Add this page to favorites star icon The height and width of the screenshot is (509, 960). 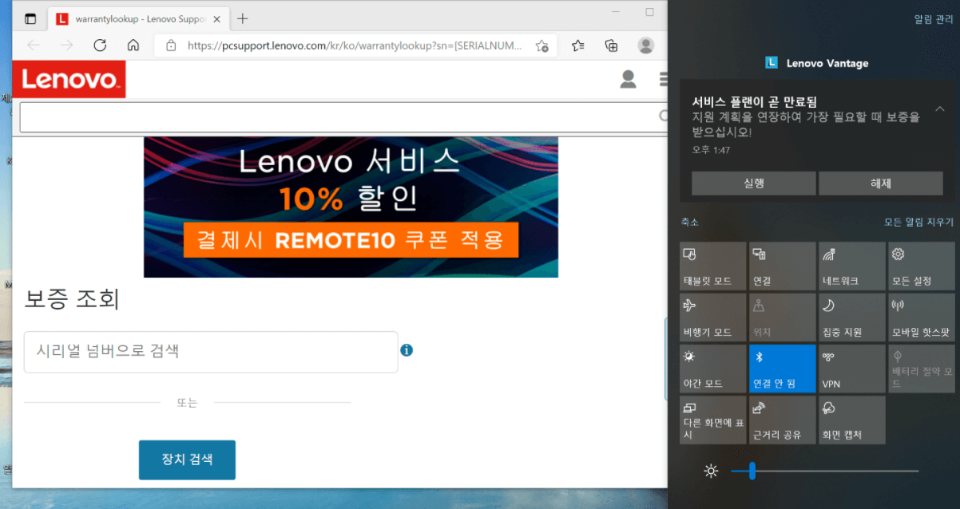tap(541, 45)
